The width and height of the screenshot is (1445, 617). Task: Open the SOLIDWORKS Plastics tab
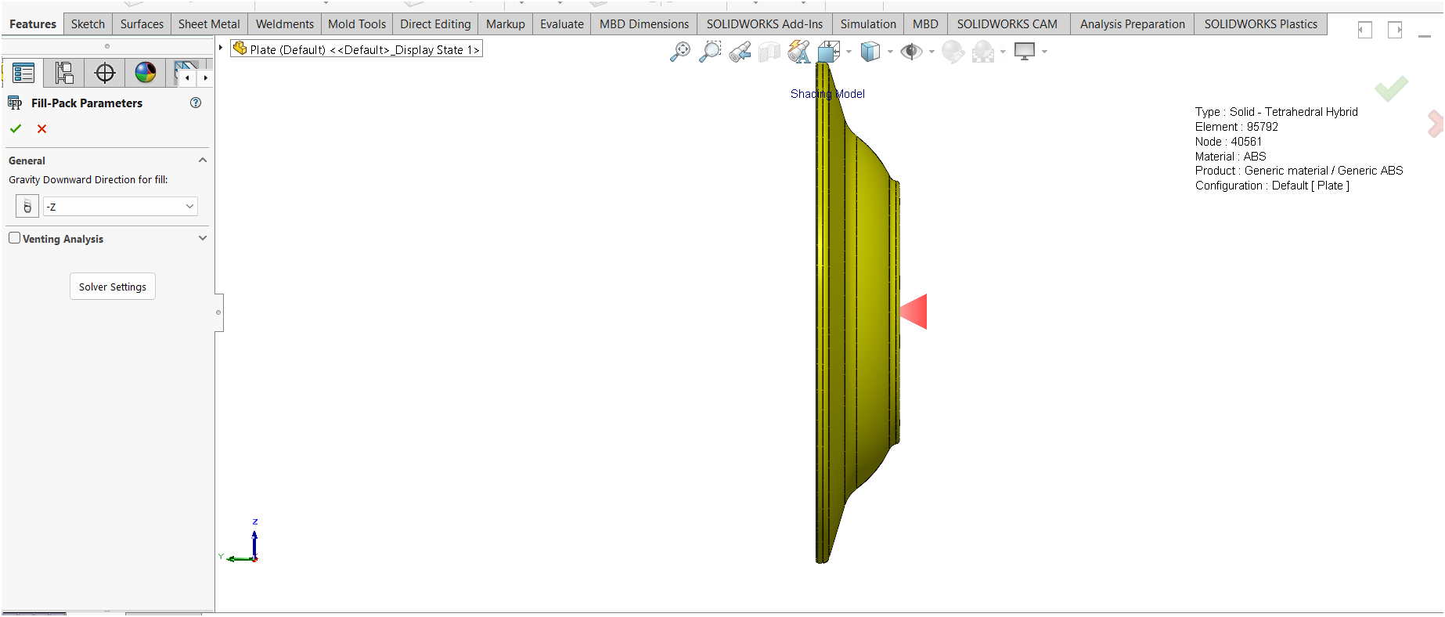(x=1261, y=24)
